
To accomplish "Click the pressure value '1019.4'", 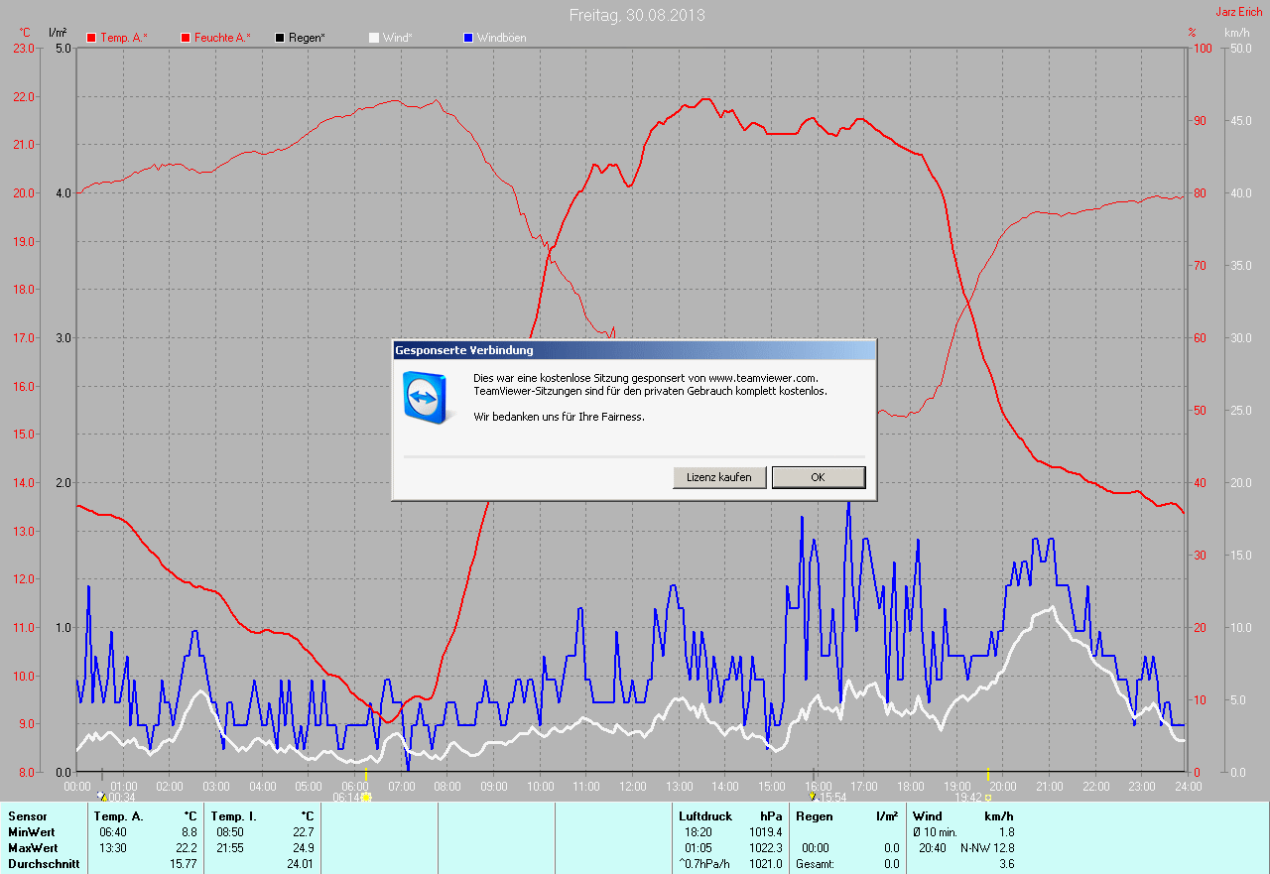I will [766, 832].
